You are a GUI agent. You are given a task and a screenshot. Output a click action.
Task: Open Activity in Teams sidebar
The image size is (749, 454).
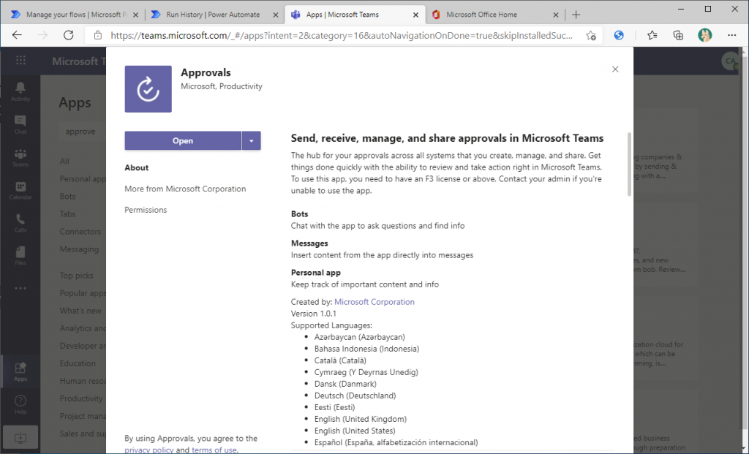(x=20, y=91)
